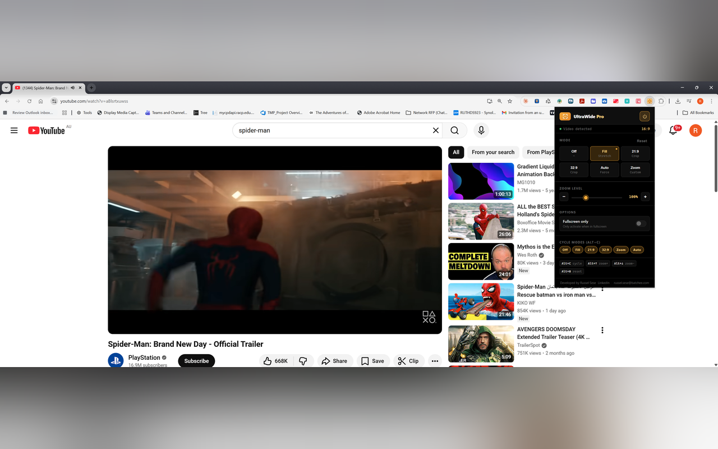Open the PlayStation channel avatar
The height and width of the screenshot is (449, 718).
[116, 361]
